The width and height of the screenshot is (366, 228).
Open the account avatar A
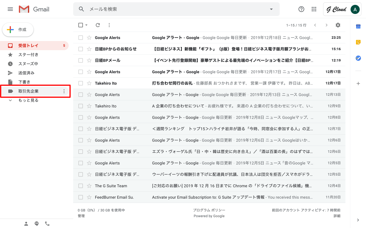tap(355, 9)
